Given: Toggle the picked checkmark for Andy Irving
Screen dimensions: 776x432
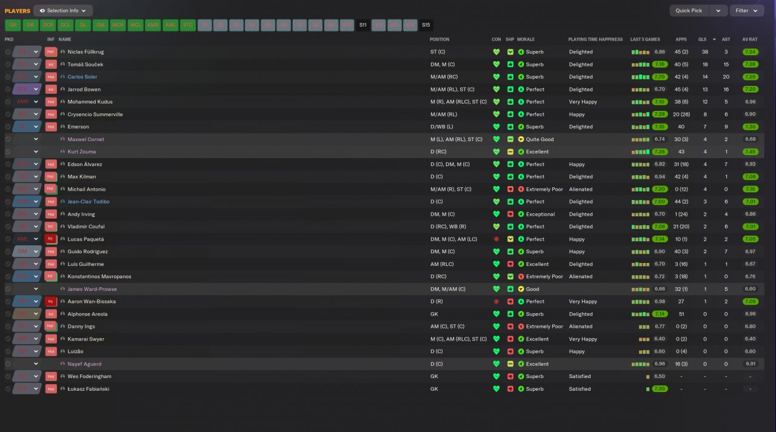Looking at the screenshot, I should click(8, 214).
